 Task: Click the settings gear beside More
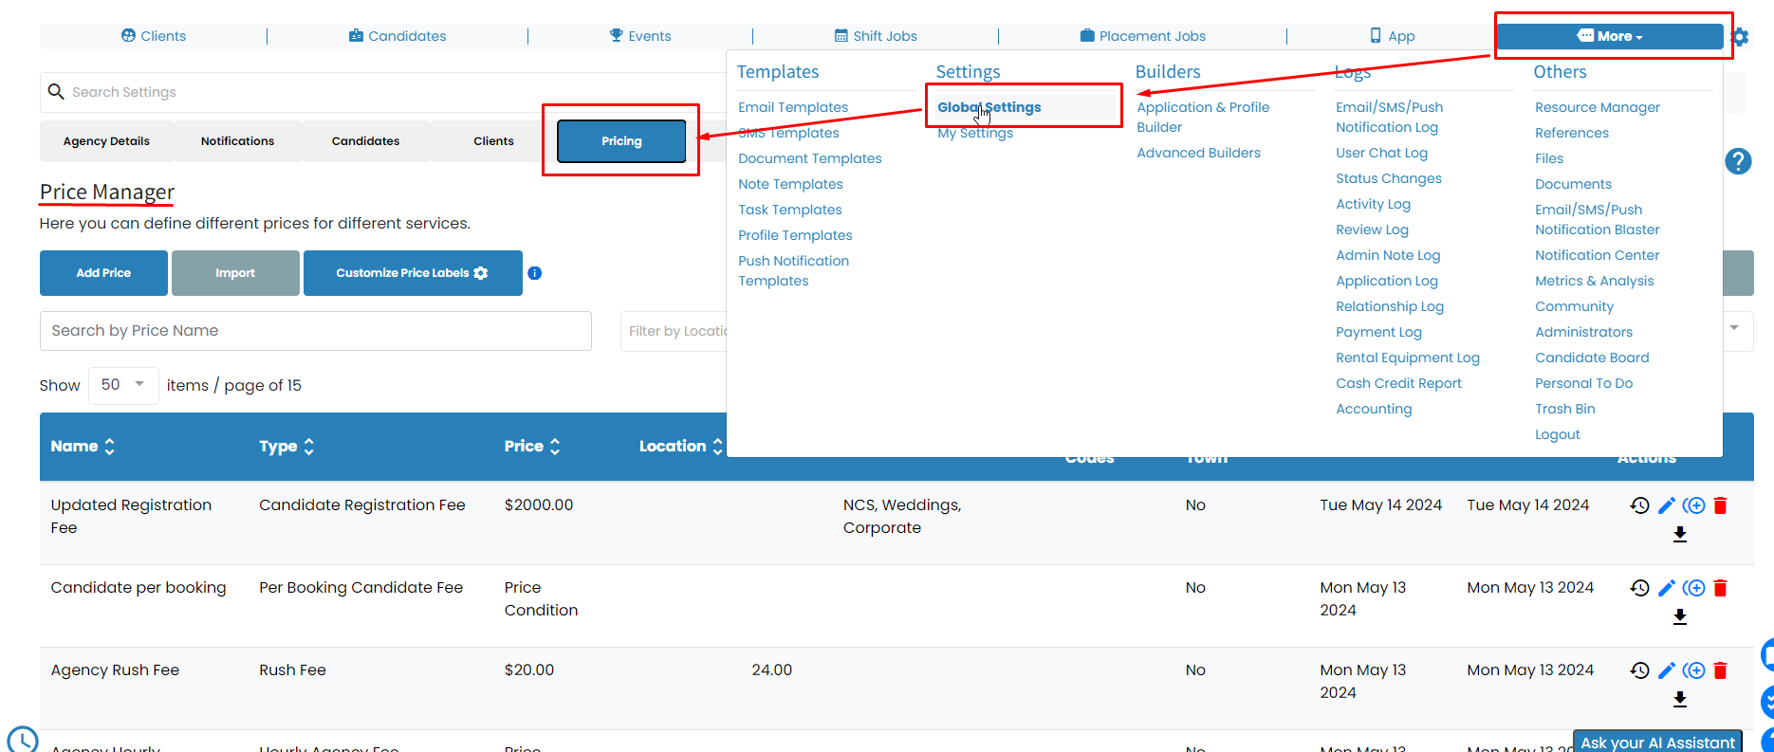point(1740,37)
